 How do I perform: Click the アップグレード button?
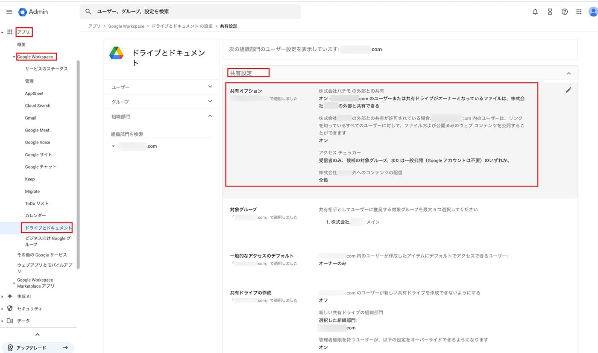tap(38, 347)
